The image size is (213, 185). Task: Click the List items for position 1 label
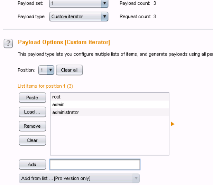click(45, 86)
